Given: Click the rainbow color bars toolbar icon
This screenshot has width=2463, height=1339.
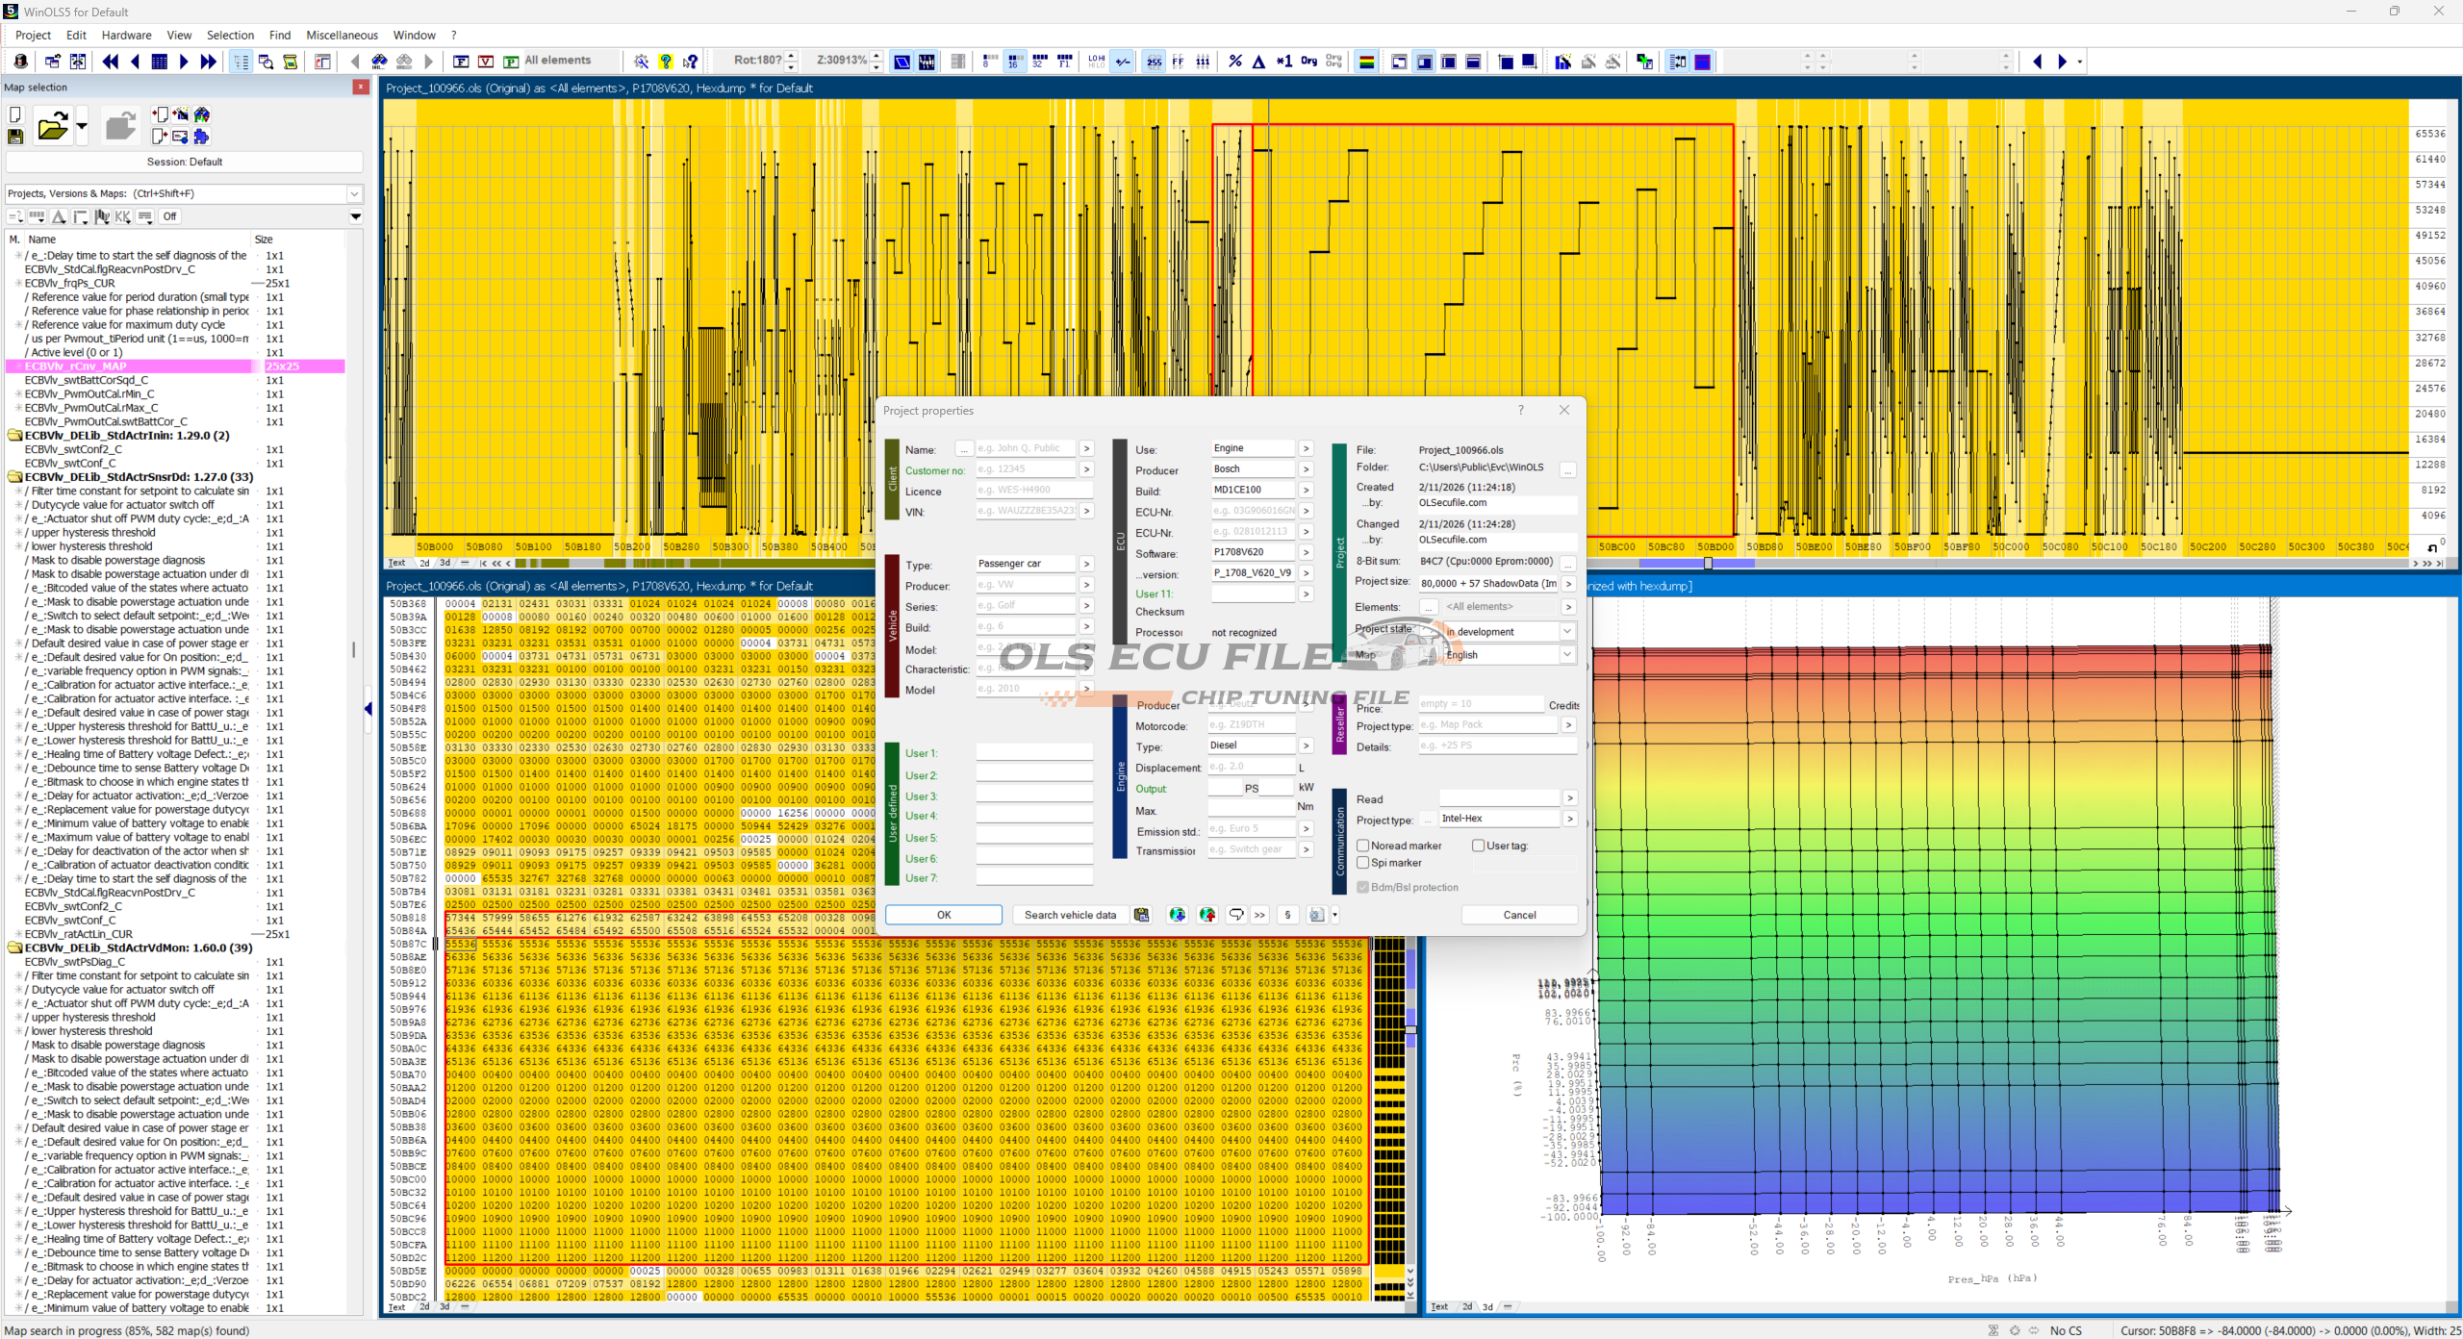Looking at the screenshot, I should pos(1365,62).
